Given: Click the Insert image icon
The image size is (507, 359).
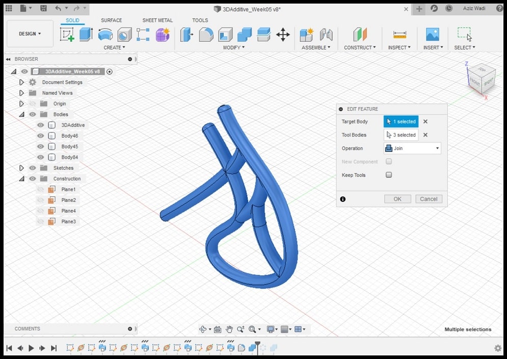Looking at the screenshot, I should (x=433, y=34).
